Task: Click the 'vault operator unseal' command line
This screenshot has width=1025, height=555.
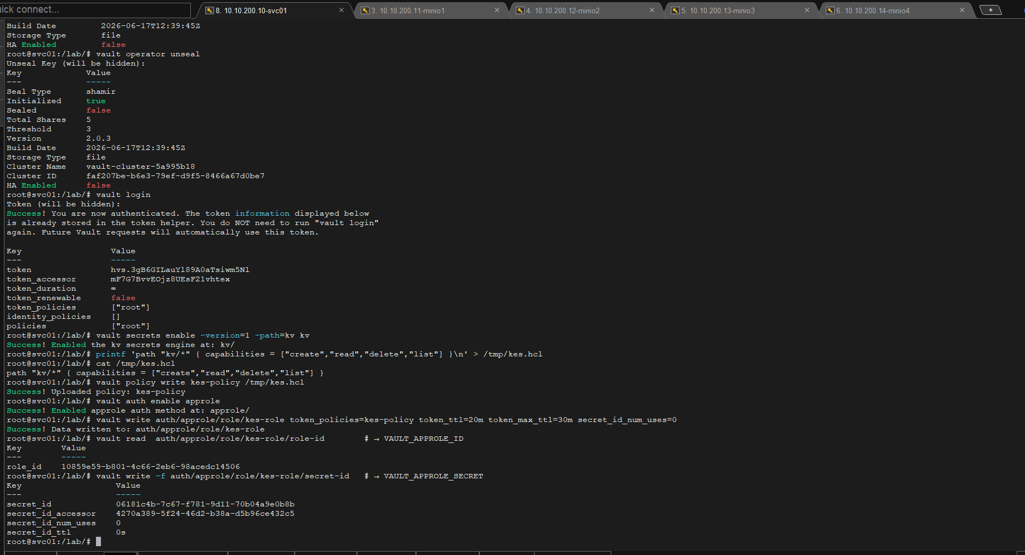Action: [x=103, y=54]
